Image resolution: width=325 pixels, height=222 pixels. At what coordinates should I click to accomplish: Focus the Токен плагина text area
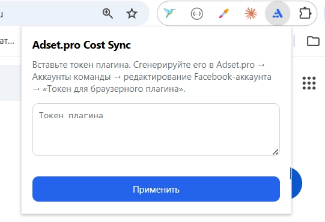point(156,130)
